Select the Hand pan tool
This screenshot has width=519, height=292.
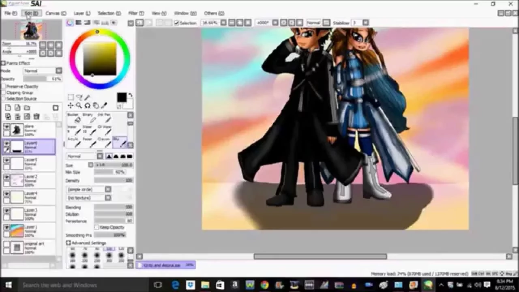coord(96,105)
